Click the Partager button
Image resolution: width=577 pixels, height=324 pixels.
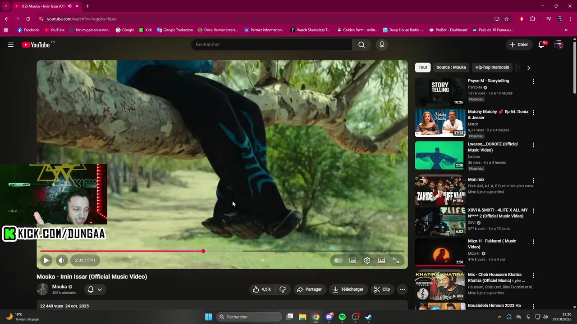[x=309, y=289]
